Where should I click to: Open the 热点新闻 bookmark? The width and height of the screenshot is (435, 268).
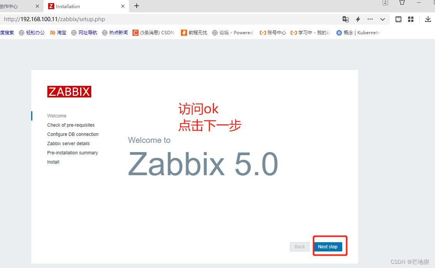click(x=115, y=32)
